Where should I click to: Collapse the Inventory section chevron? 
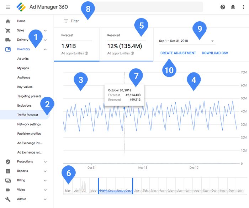point(45,49)
